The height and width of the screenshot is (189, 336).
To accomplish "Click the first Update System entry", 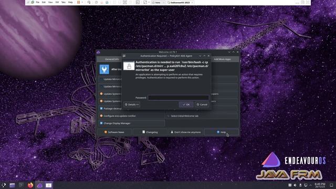I will 110,94.
